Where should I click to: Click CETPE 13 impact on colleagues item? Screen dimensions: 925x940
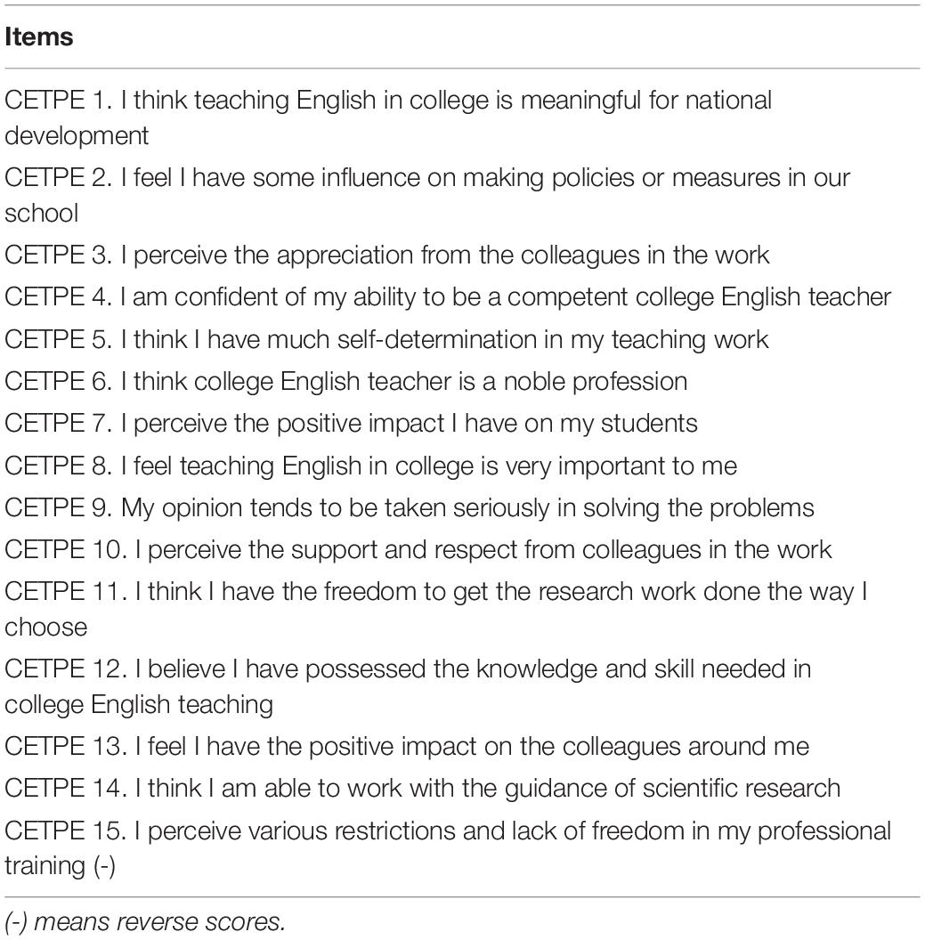point(407,747)
